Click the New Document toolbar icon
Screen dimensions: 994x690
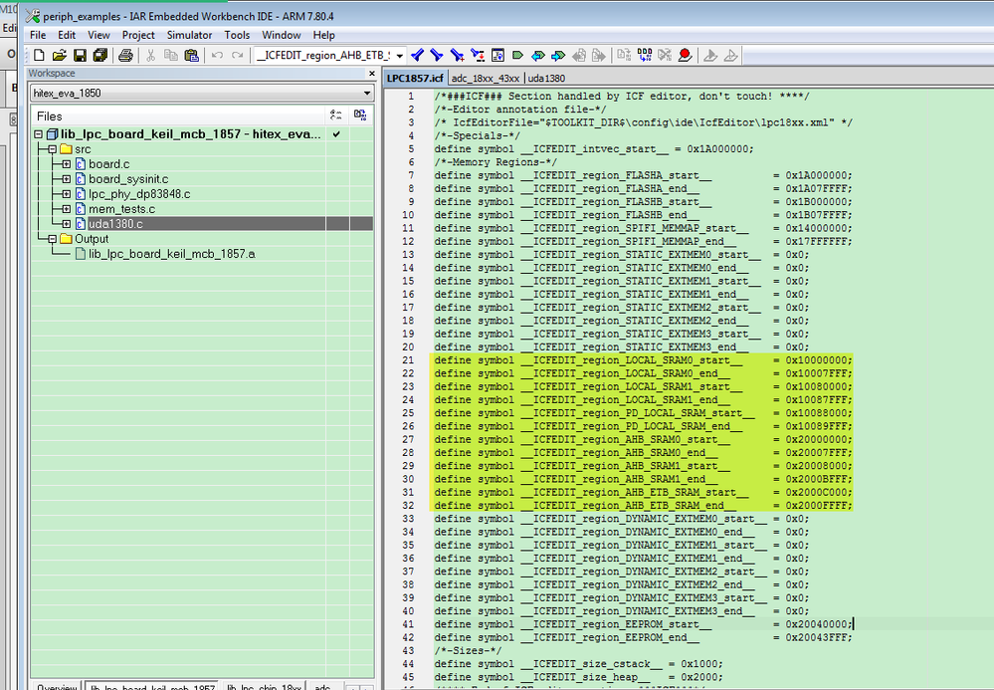(39, 56)
